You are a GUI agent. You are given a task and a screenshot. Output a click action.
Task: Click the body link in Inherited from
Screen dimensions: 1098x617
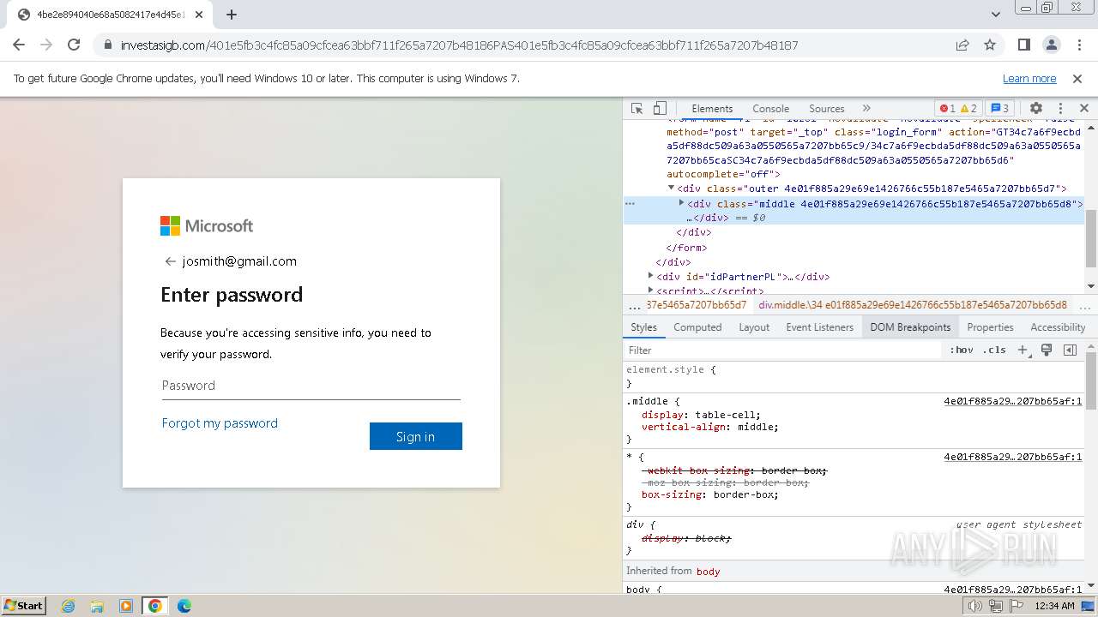coord(708,571)
